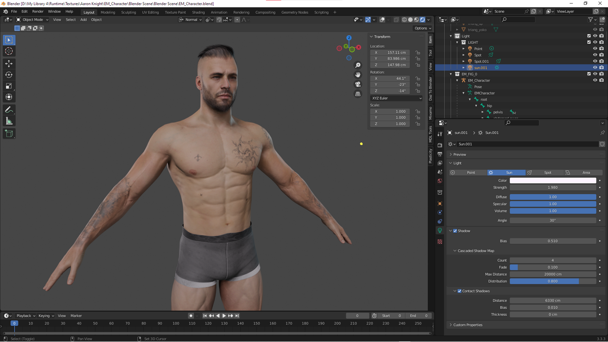
Task: Disable the Shadow checkbox
Action: coord(455,231)
